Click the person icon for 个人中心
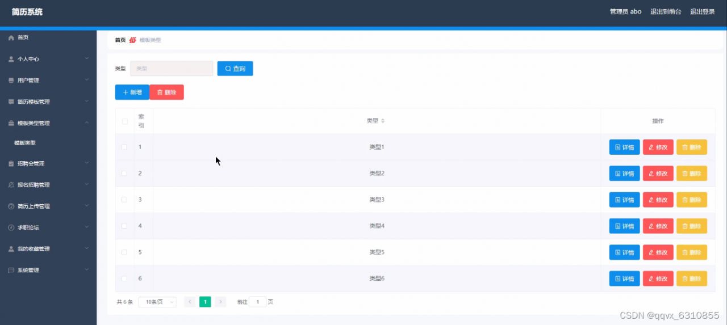Viewport: 727px width, 325px height. pos(11,59)
